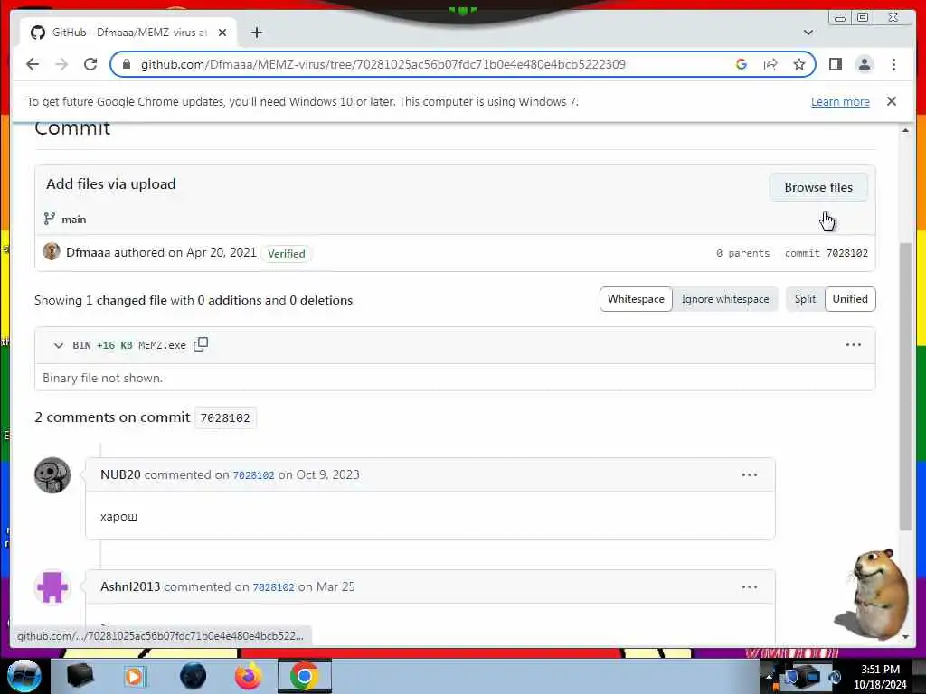Copy the MEMZ.exe file path
Image resolution: width=926 pixels, height=694 pixels.
tap(201, 344)
